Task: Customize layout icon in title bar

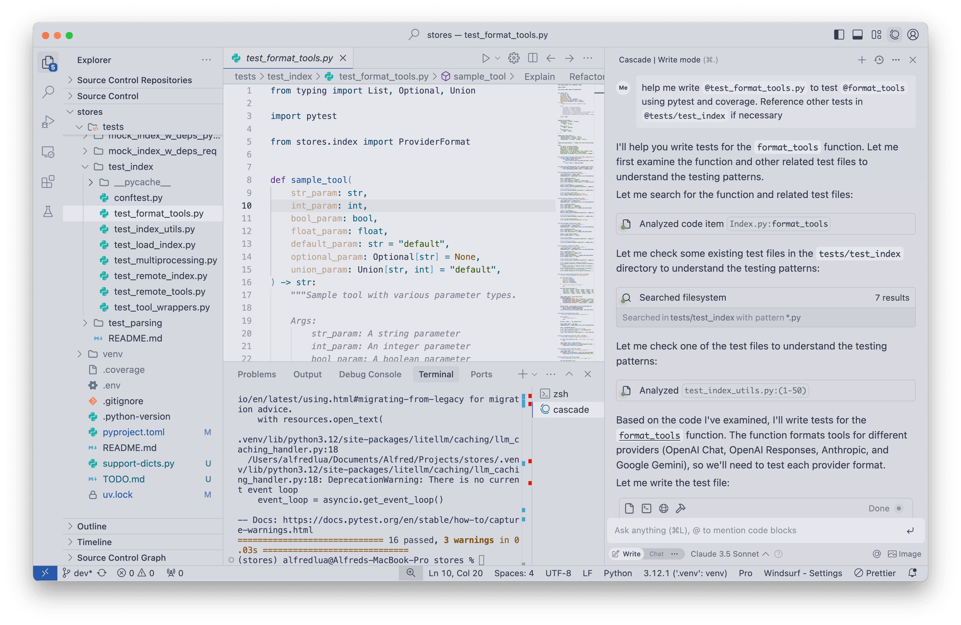Action: [x=876, y=35]
